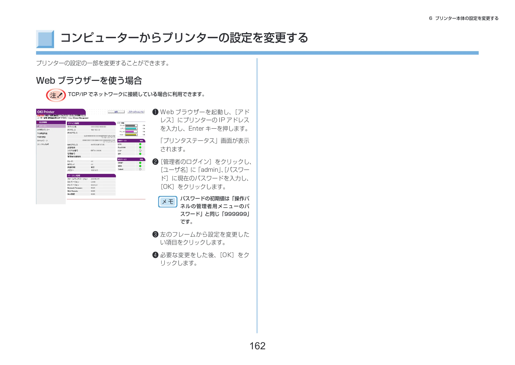This screenshot has height=365, width=515.
Task: Click the grey Telnet status indicator
Action: [x=140, y=169]
